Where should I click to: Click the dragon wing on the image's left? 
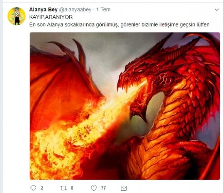pos(62,80)
